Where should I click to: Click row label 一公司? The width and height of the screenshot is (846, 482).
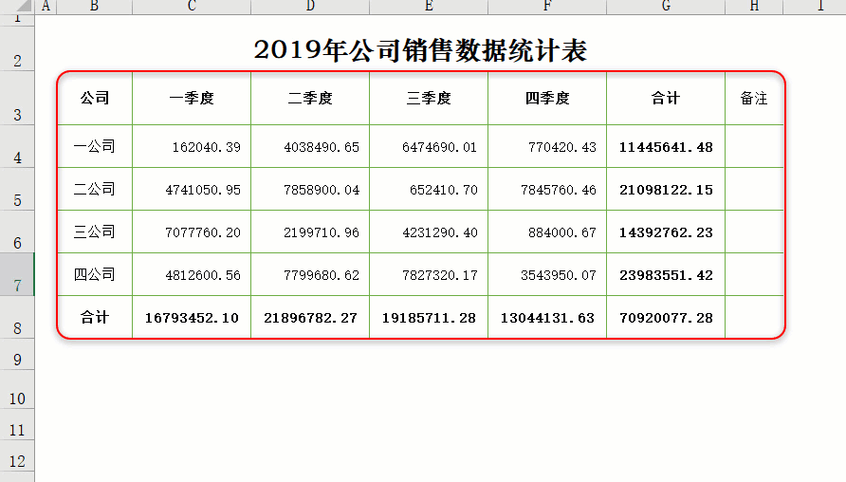[x=95, y=146]
